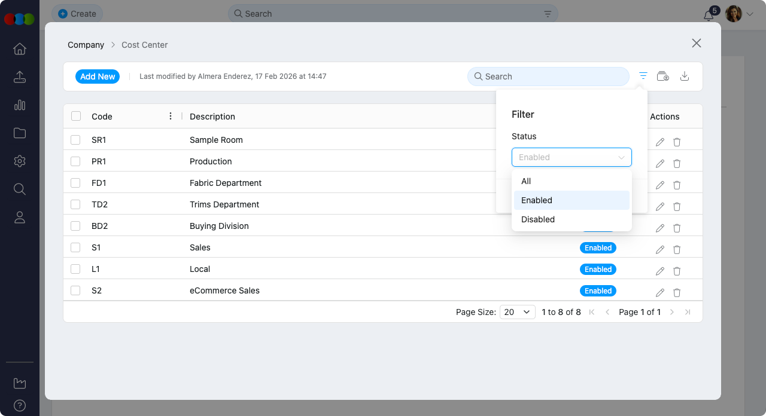Open the column settings icon
The width and height of the screenshot is (766, 416).
pyautogui.click(x=662, y=76)
